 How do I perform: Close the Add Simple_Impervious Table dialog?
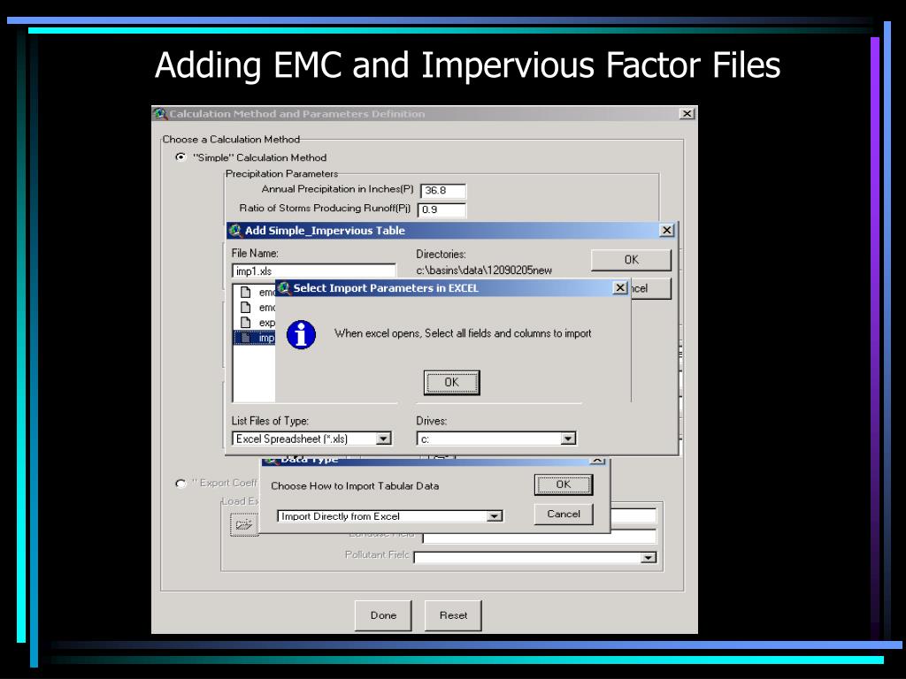coord(667,230)
